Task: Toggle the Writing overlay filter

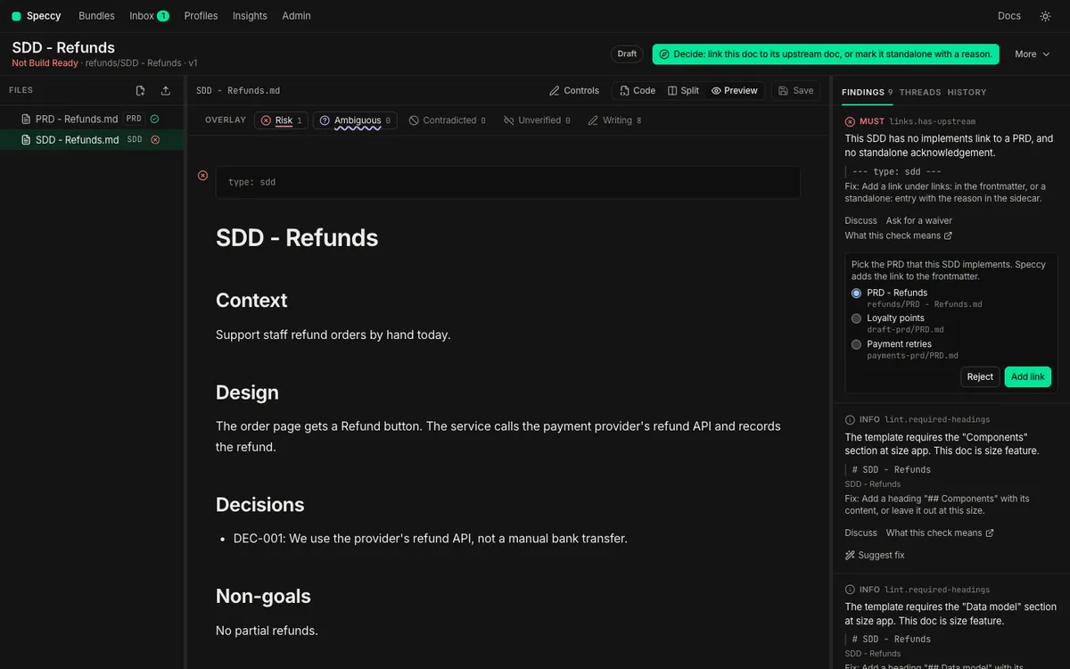Action: click(x=614, y=120)
